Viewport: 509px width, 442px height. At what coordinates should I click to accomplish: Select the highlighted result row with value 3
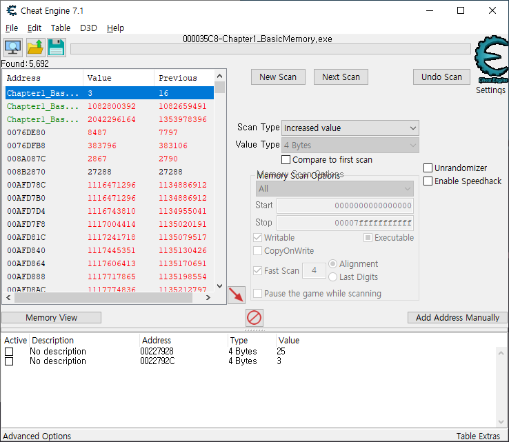110,93
